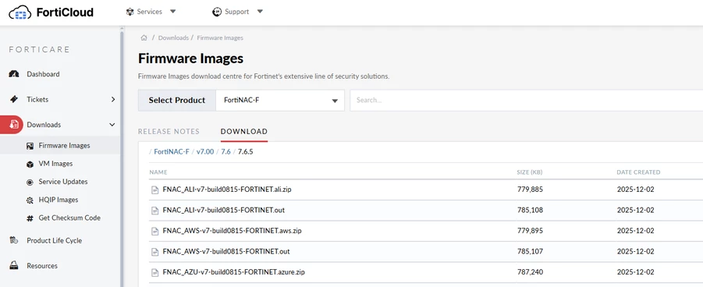The image size is (703, 287).
Task: Open Firmware Images in the sidebar
Action: [x=64, y=145]
